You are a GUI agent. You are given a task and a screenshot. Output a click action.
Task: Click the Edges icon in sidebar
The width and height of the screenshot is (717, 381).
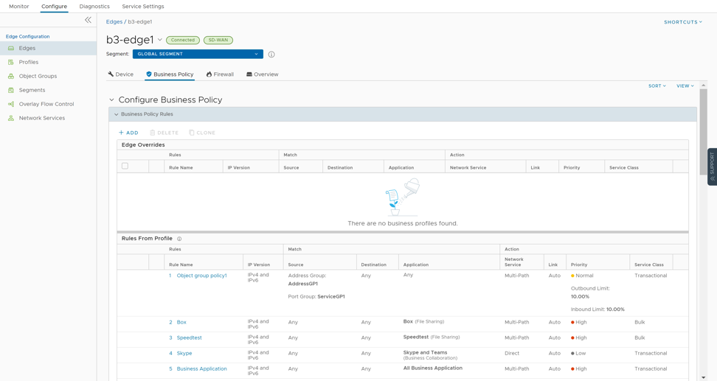click(x=11, y=49)
